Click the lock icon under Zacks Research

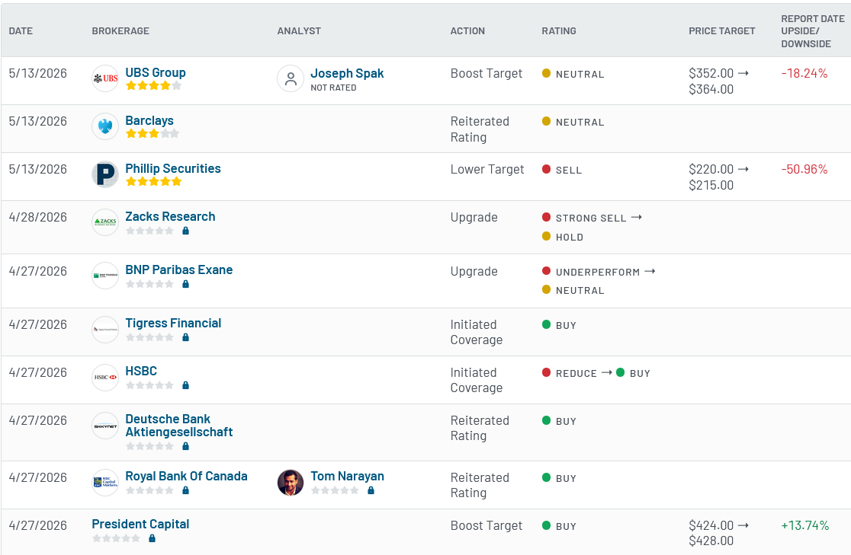click(x=185, y=231)
